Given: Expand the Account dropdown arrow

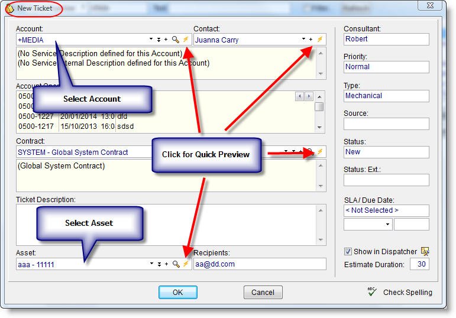Looking at the screenshot, I should 151,40.
